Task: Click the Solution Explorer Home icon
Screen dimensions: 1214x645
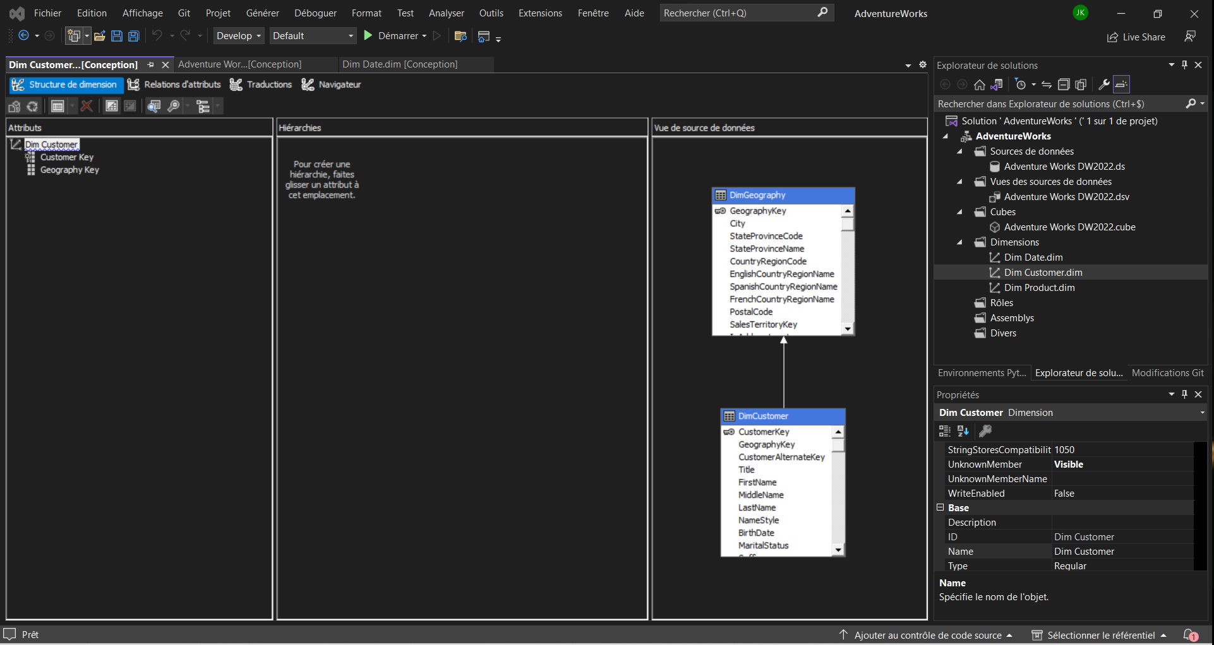Action: (980, 85)
